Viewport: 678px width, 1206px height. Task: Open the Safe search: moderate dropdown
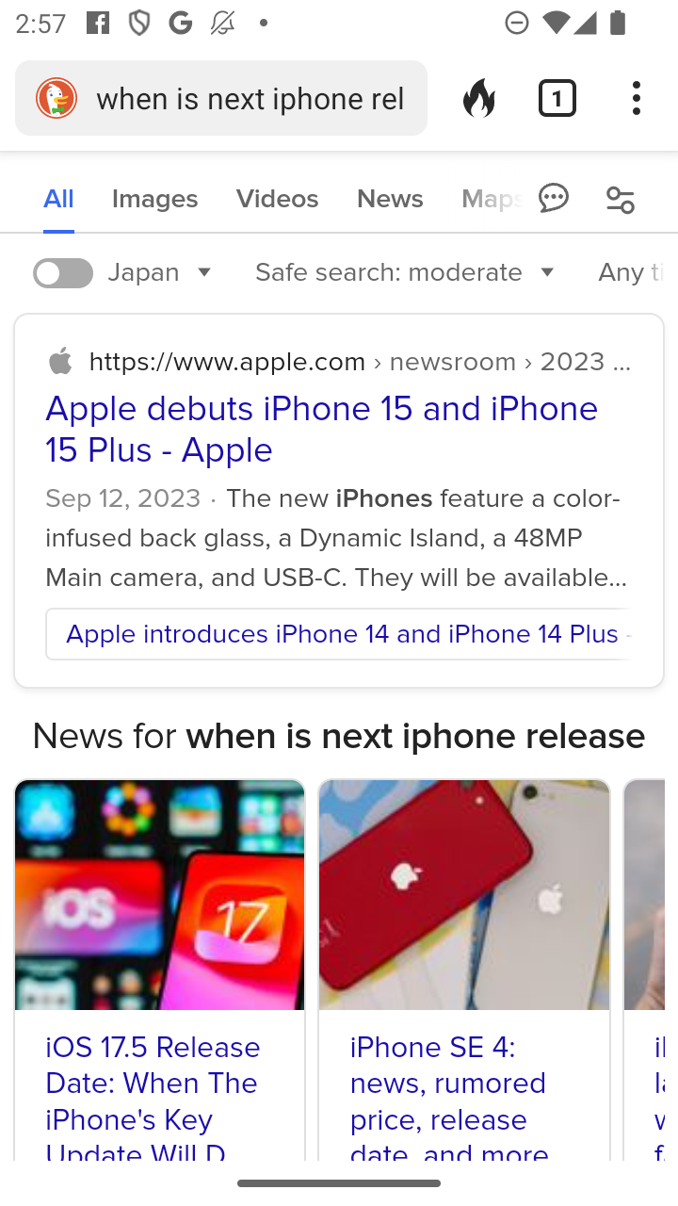click(x=405, y=272)
